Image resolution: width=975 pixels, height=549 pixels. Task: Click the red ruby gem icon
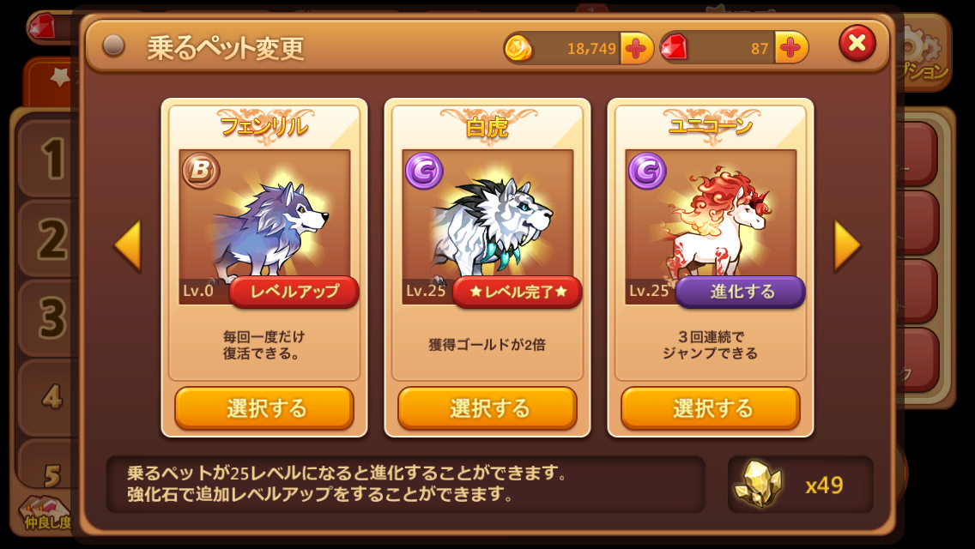point(674,48)
